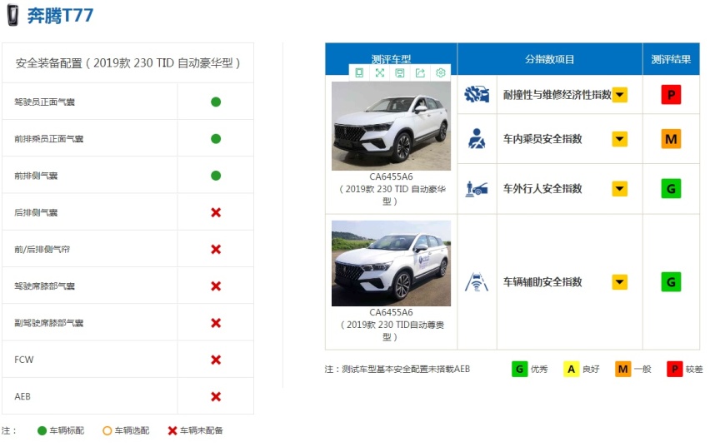
Task: Click green G 优秀 legend badge
Action: point(519,370)
